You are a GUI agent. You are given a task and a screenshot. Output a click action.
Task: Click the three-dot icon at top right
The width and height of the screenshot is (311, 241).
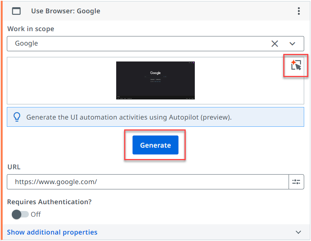299,11
